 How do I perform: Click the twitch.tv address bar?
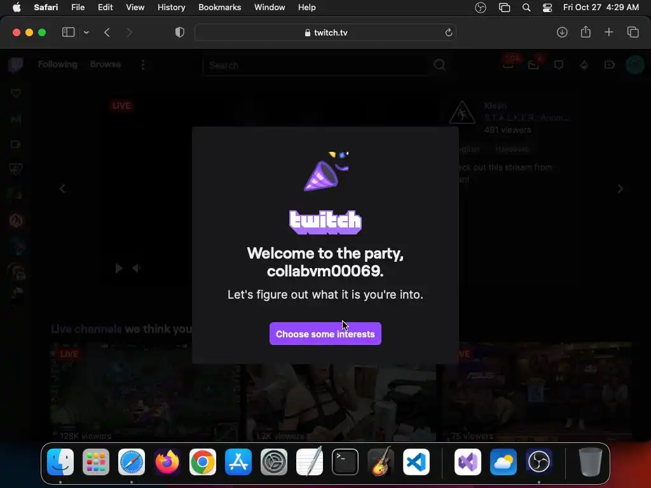click(x=325, y=32)
